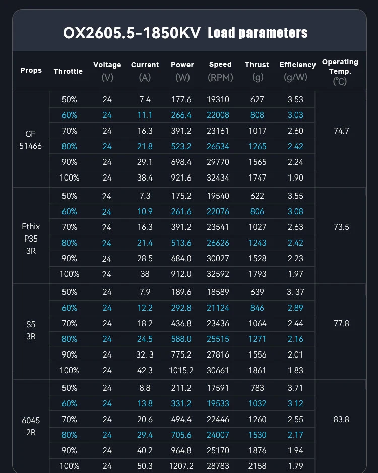This screenshot has height=473, width=378.
Task: Select the Efficiency (g/W) column header
Action: [x=297, y=71]
